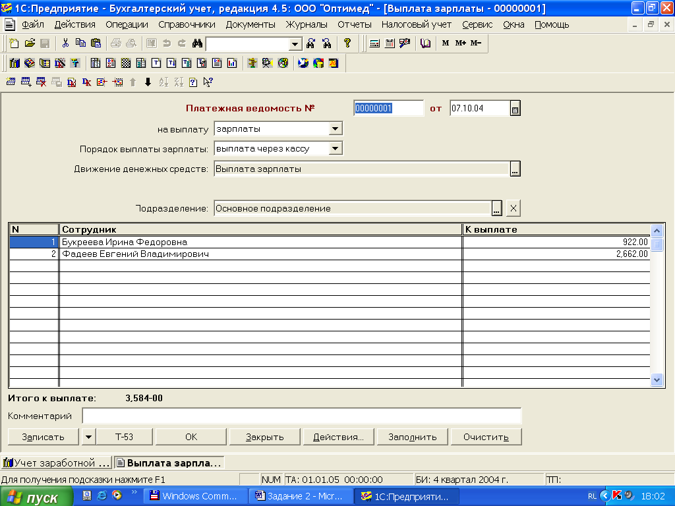Move row down with black arrow icon
The width and height of the screenshot is (675, 506).
(148, 82)
